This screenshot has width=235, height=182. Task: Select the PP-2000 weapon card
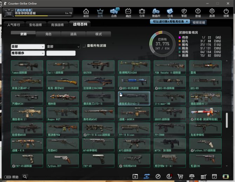click(x=170, y=129)
